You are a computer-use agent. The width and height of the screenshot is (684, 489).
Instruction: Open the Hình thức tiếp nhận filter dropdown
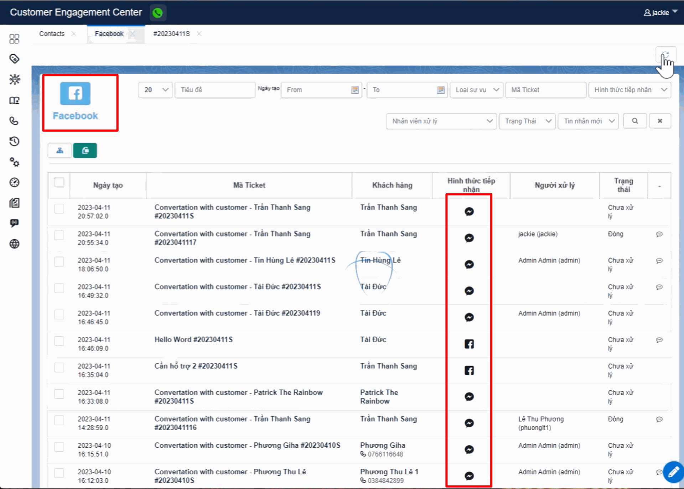[x=629, y=90]
